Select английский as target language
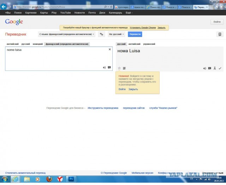The width and height of the screenshot is (226, 185). pyautogui.click(x=134, y=44)
